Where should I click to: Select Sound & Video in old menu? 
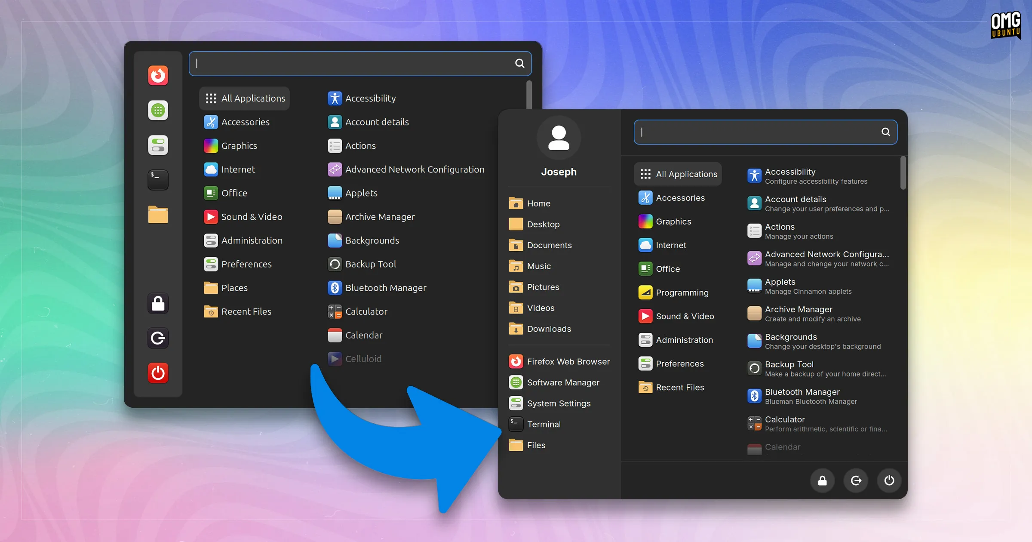tap(251, 217)
